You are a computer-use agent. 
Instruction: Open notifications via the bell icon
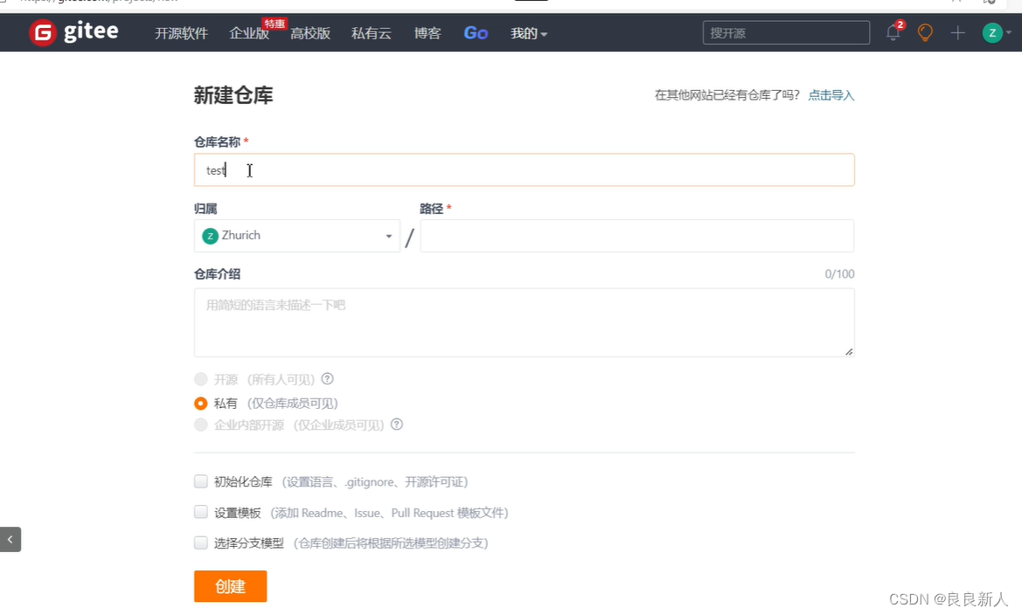coord(893,32)
